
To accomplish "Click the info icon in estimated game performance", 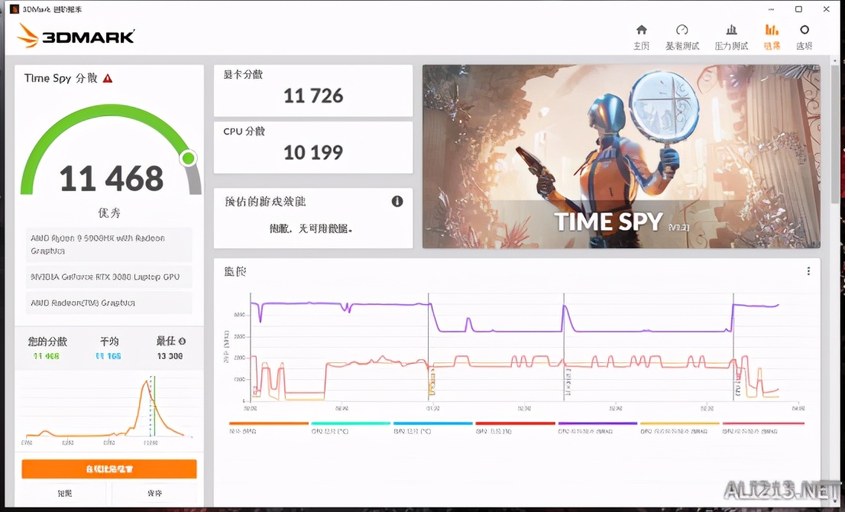I will pyautogui.click(x=397, y=201).
